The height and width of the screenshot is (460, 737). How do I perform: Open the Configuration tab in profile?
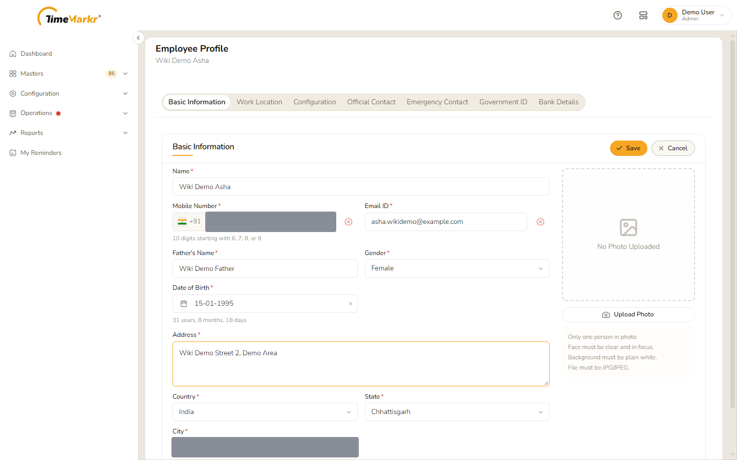coord(315,102)
